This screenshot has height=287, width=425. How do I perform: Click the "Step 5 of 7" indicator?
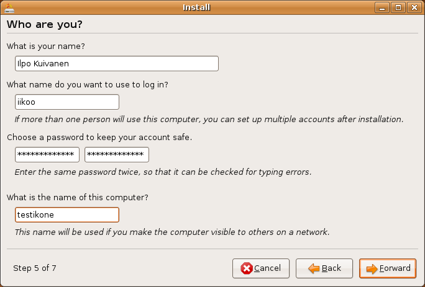(35, 268)
